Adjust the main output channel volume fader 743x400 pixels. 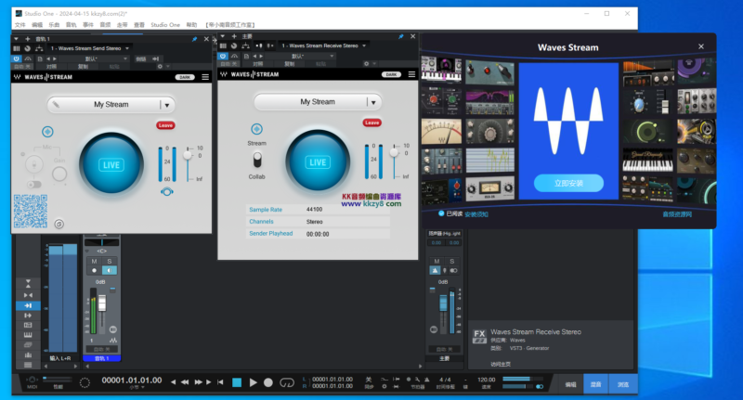coord(443,303)
